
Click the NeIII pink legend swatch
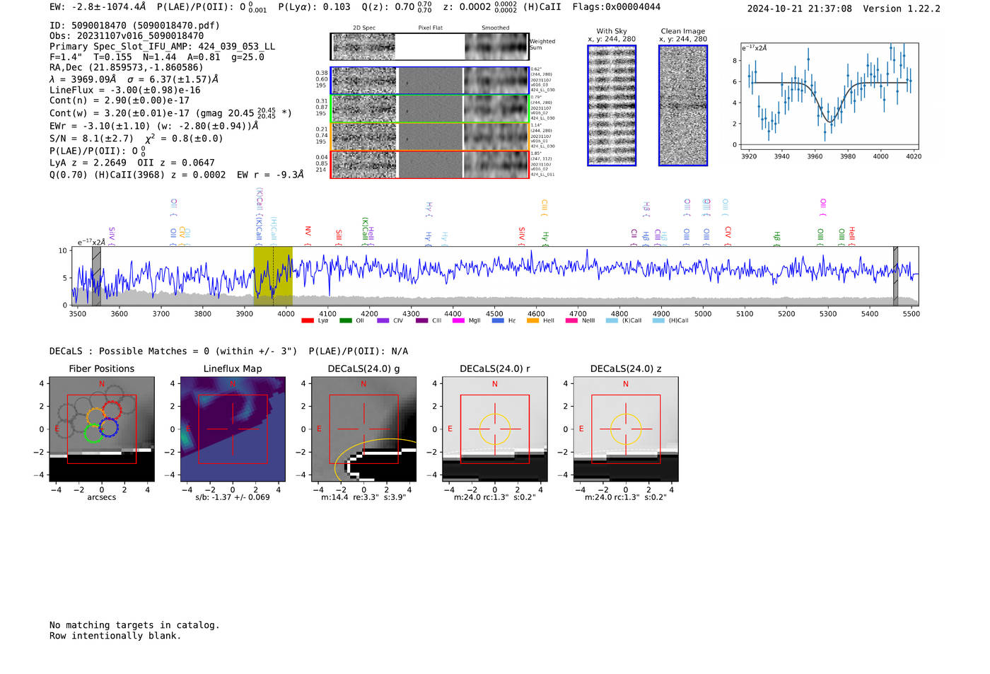(x=571, y=320)
